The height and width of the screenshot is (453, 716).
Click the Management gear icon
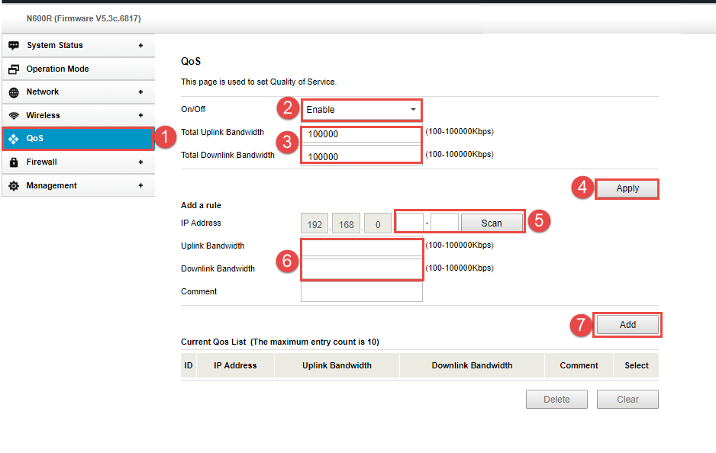coord(14,185)
